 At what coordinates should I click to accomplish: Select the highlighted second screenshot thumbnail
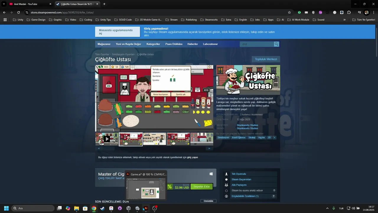pos(131,139)
